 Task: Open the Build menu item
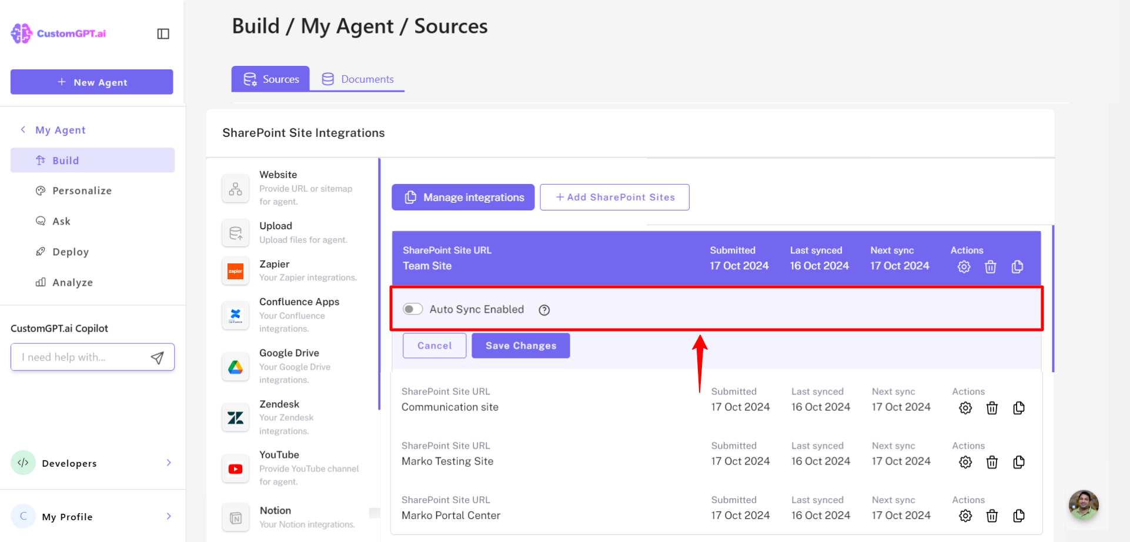(x=92, y=160)
